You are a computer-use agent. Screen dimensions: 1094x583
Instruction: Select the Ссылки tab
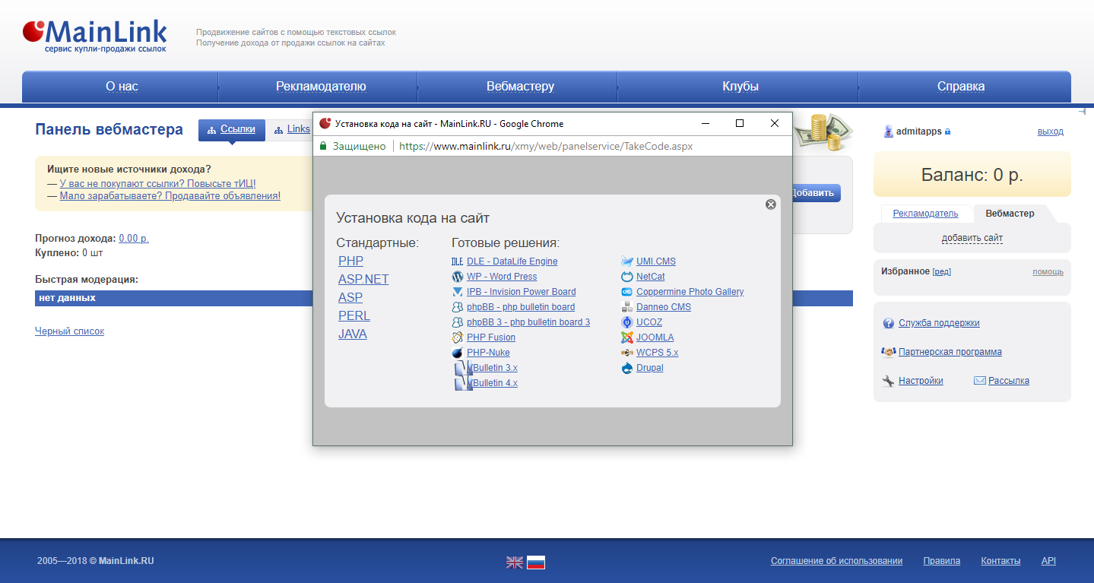point(232,130)
